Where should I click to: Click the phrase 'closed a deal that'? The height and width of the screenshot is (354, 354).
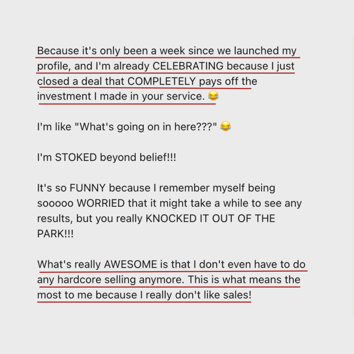pos(81,81)
